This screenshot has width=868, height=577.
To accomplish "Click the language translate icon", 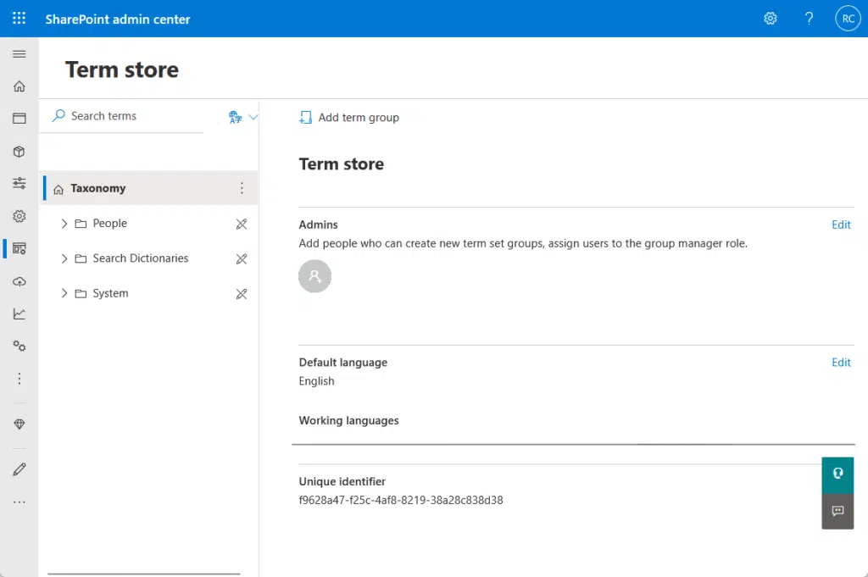I will click(x=236, y=117).
